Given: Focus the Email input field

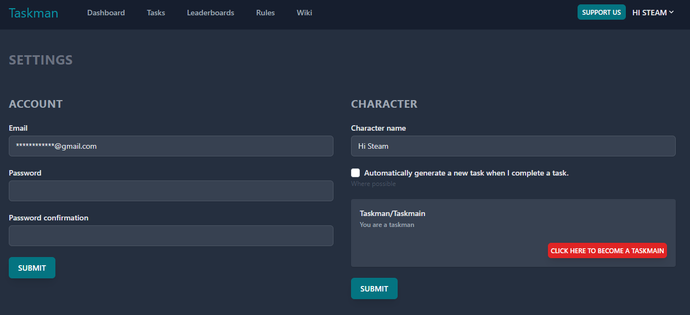Looking at the screenshot, I should 171,146.
